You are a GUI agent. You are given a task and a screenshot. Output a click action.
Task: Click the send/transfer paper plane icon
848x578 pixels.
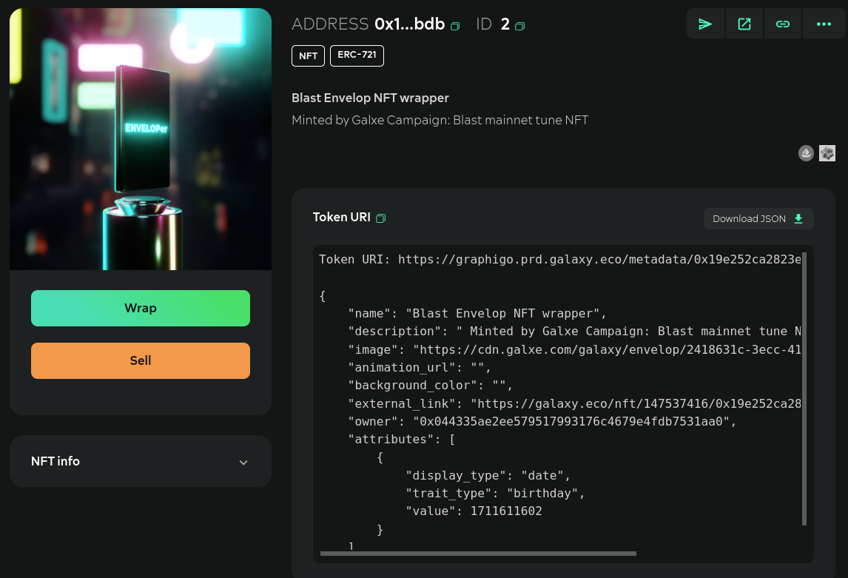coord(705,24)
